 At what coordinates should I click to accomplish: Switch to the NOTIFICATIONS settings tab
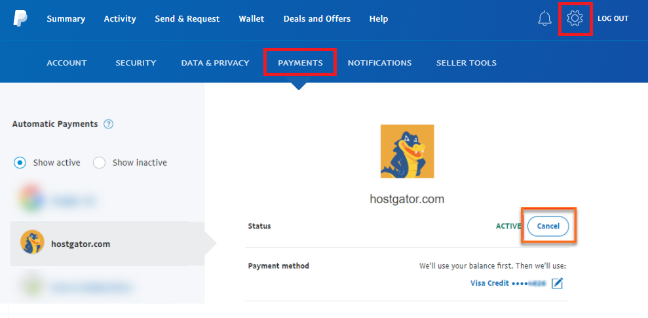379,63
